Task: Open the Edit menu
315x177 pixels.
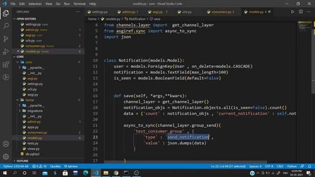Action: point(22,4)
